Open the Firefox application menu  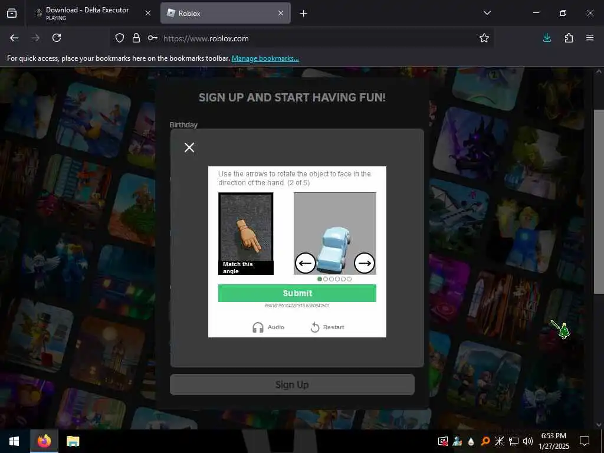point(590,38)
